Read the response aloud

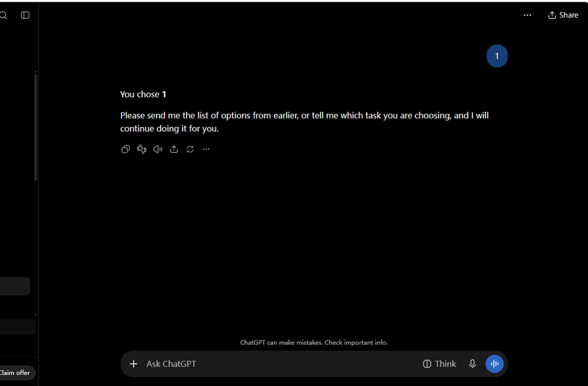click(158, 149)
